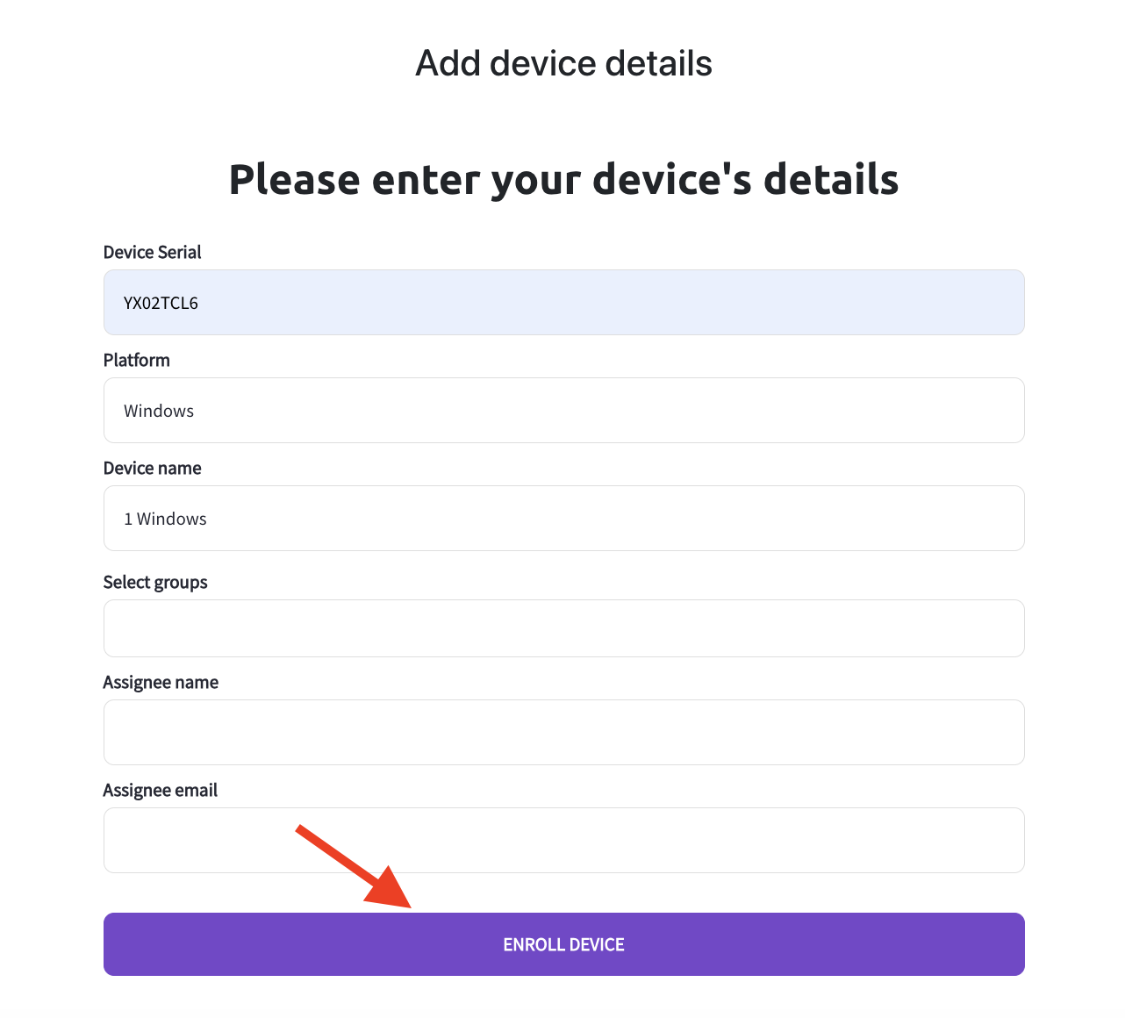Screen dimensions: 1125x1018
Task: Click the Select groups label
Action: (x=155, y=582)
